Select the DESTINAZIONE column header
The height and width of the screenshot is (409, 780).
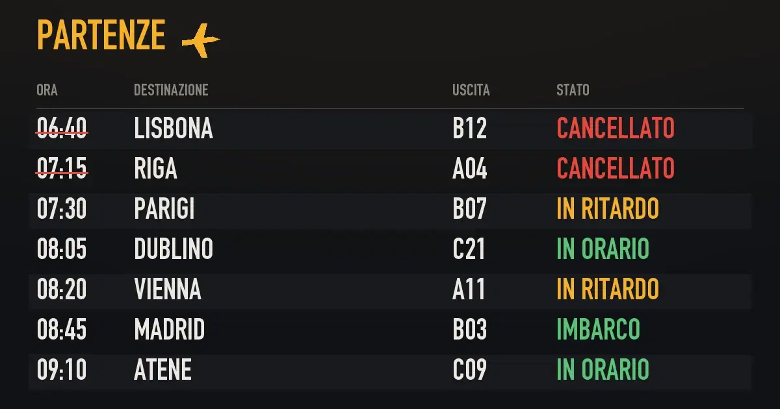click(x=171, y=90)
